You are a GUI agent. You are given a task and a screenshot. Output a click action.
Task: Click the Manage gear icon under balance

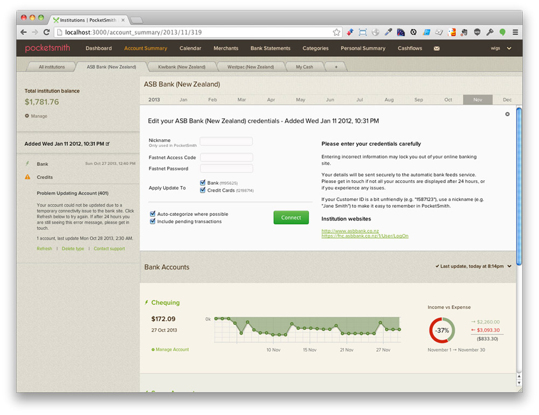(x=27, y=116)
